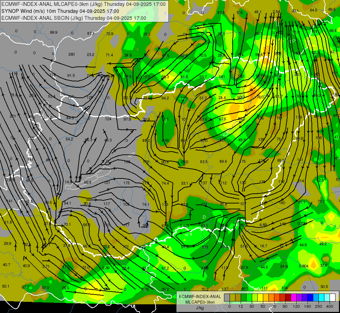Click the legend tick label 160
Screen dimensions: 340x313
307,306
